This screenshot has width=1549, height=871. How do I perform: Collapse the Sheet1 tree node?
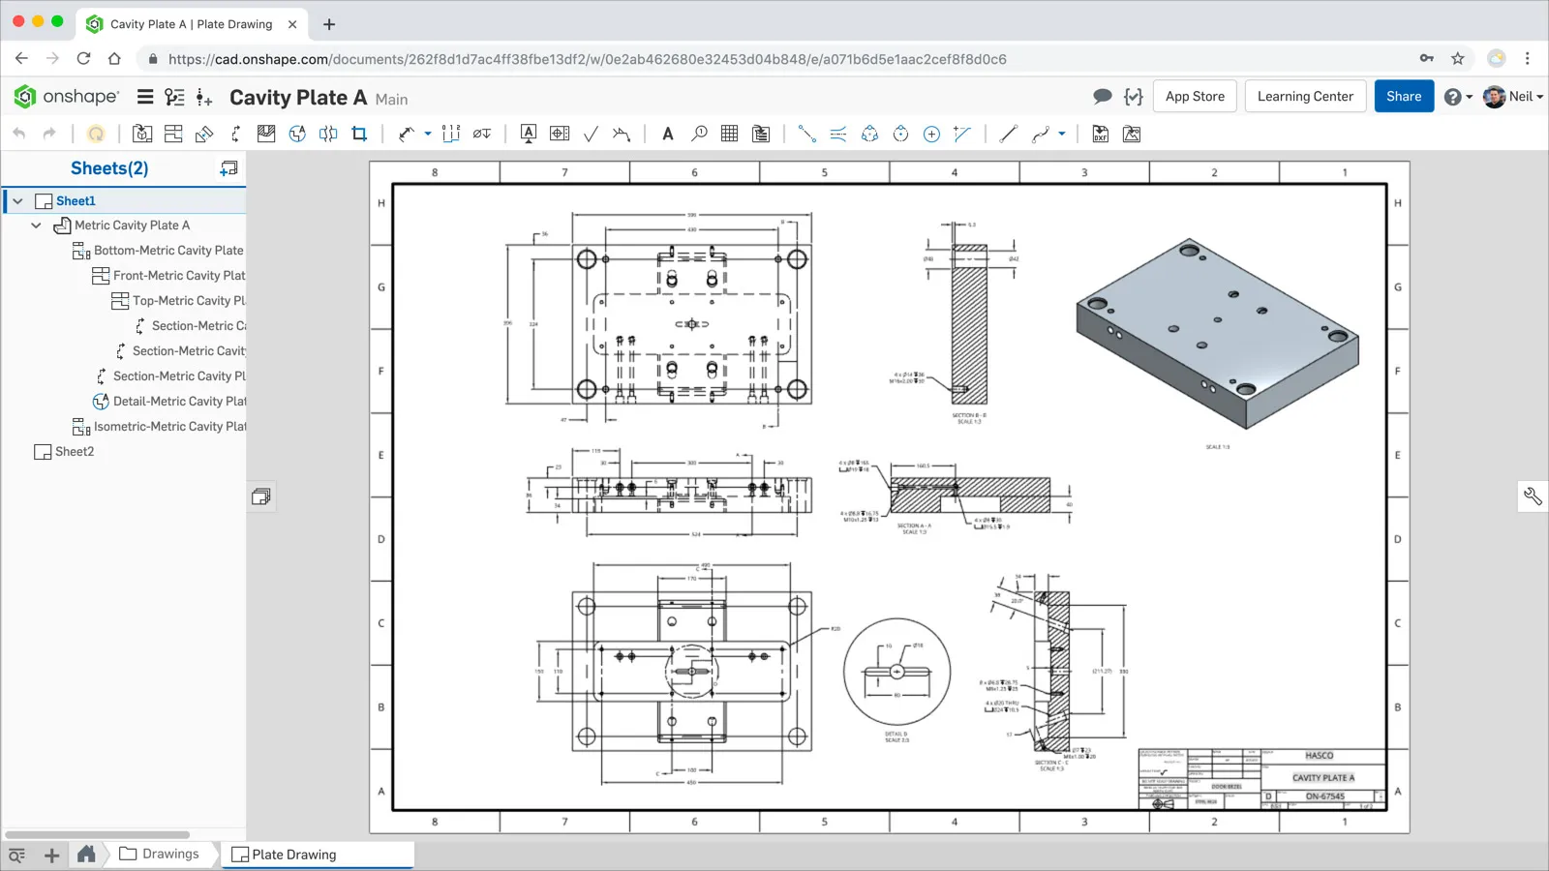point(17,201)
